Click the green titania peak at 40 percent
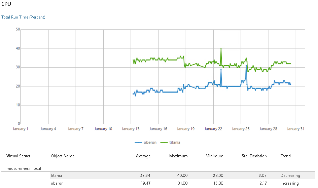318x188 pixels. pyautogui.click(x=221, y=49)
